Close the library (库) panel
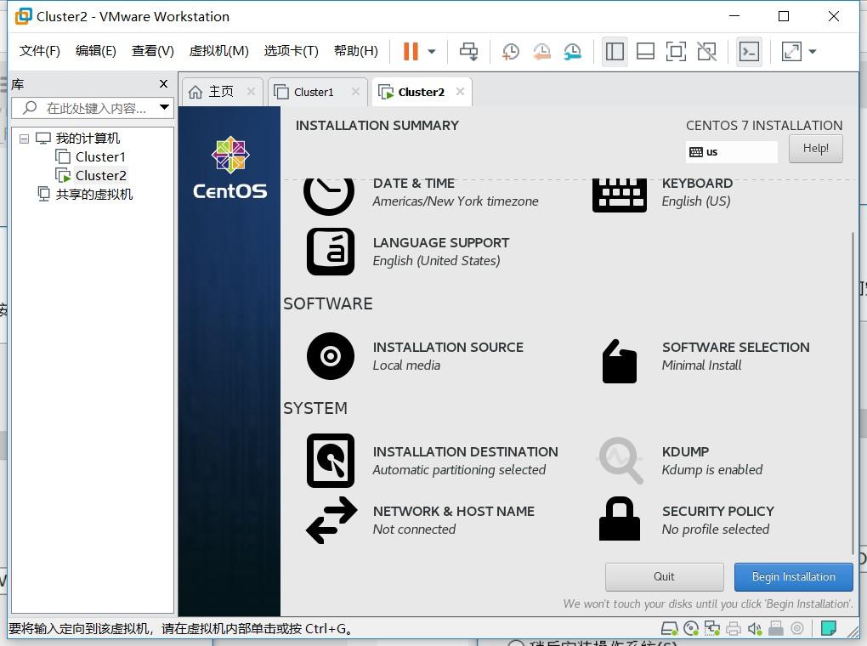867x646 pixels. pyautogui.click(x=164, y=83)
